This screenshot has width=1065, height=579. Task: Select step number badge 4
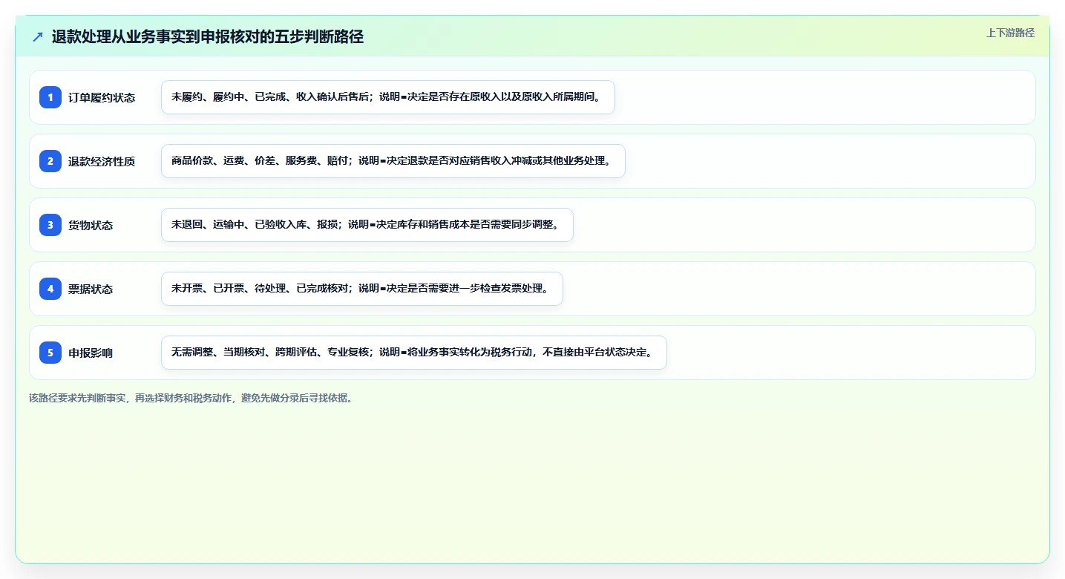click(50, 289)
